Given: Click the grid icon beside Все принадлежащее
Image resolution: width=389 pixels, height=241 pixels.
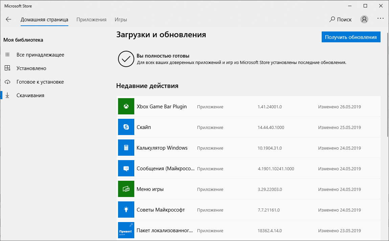Looking at the screenshot, I should point(7,54).
